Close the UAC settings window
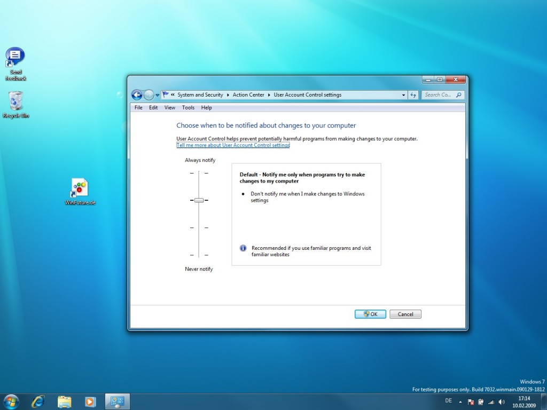The image size is (547, 410). [x=455, y=80]
